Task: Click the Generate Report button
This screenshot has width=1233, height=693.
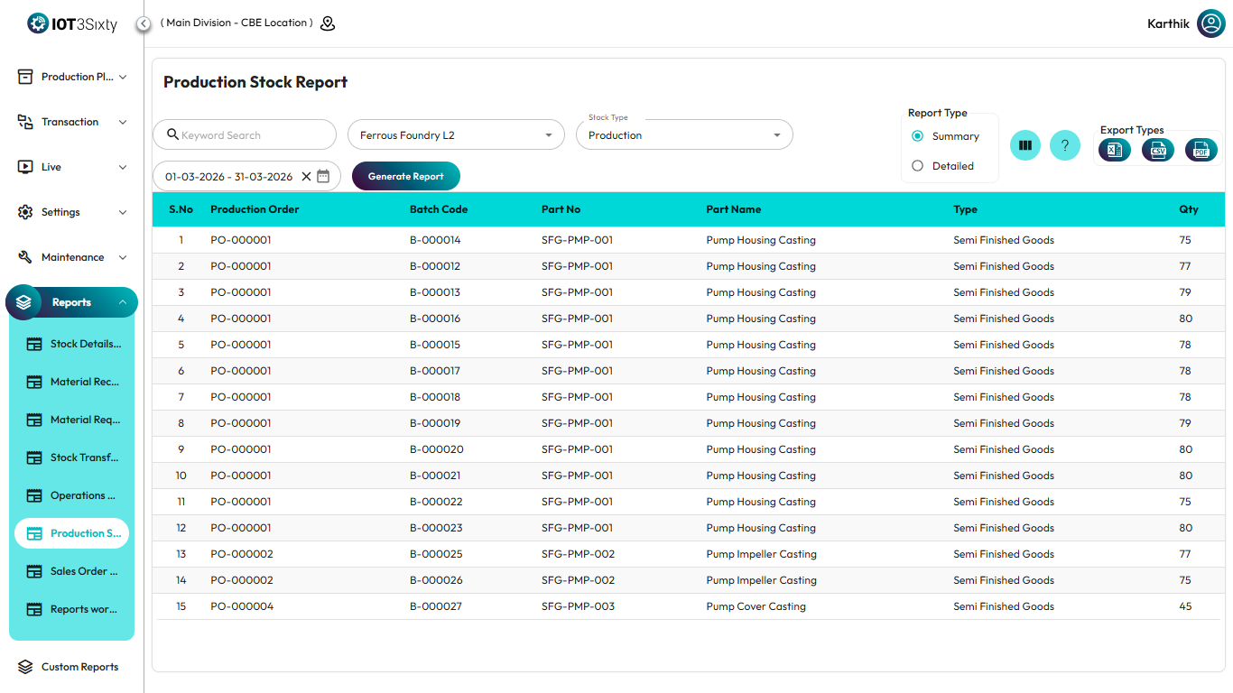Action: click(x=405, y=177)
